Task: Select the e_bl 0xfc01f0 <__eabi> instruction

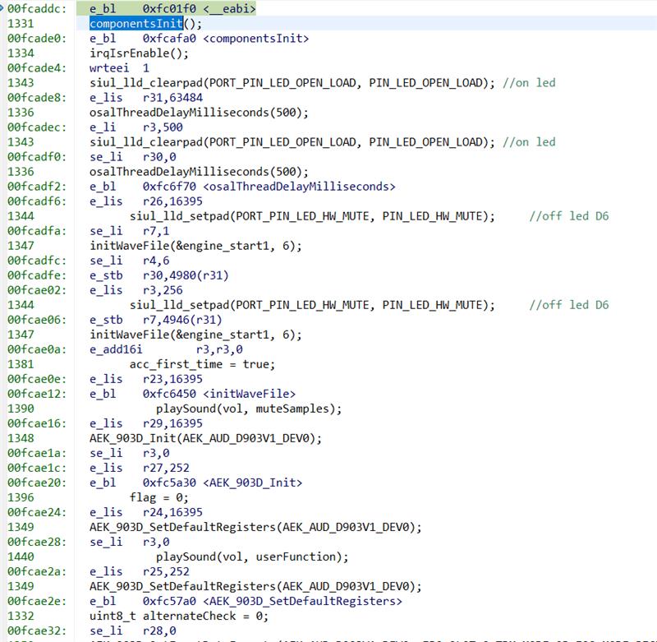Action: click(172, 9)
